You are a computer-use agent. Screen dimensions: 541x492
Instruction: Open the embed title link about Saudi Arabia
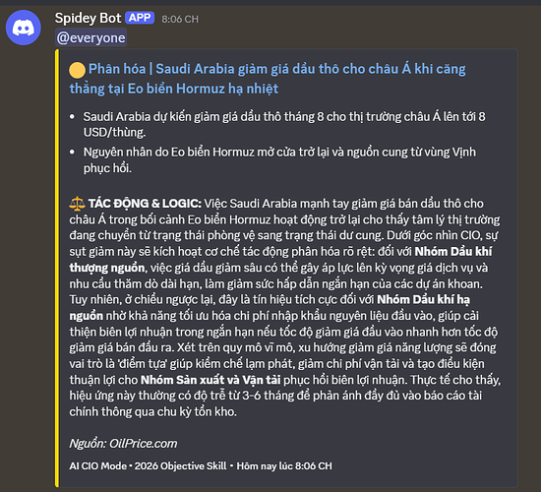268,79
